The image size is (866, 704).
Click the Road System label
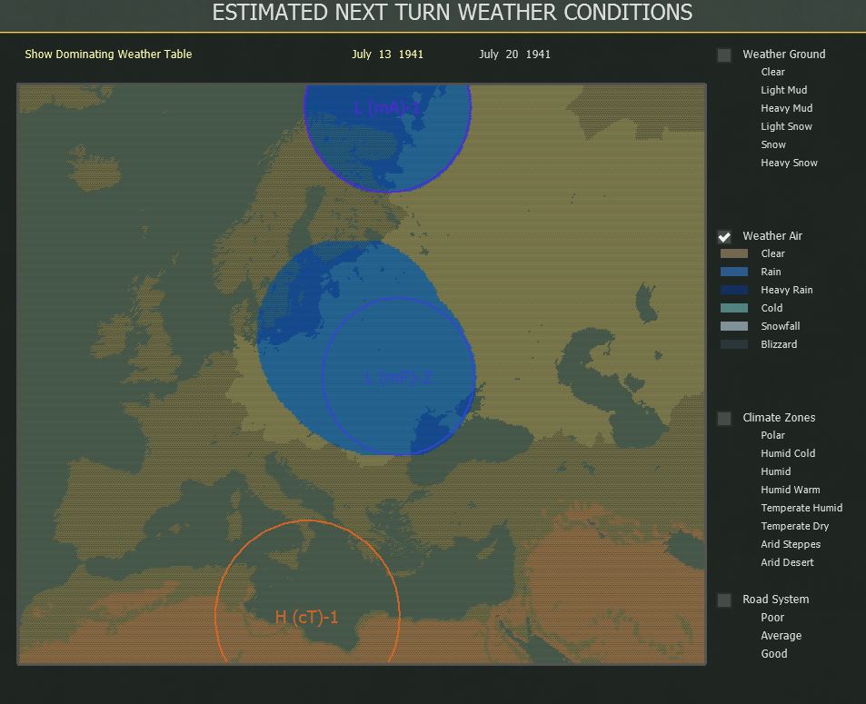pyautogui.click(x=775, y=600)
